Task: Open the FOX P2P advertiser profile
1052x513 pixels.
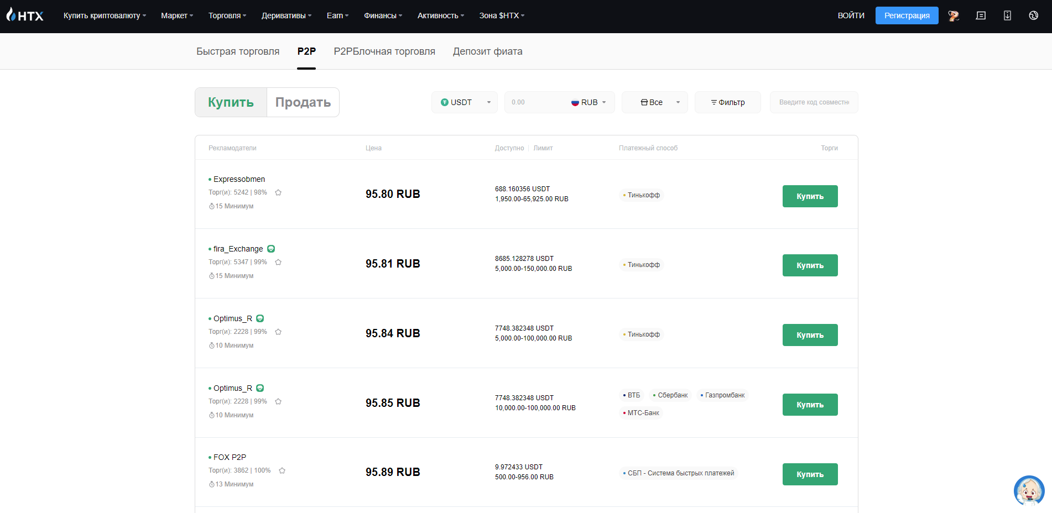Action: coord(230,457)
